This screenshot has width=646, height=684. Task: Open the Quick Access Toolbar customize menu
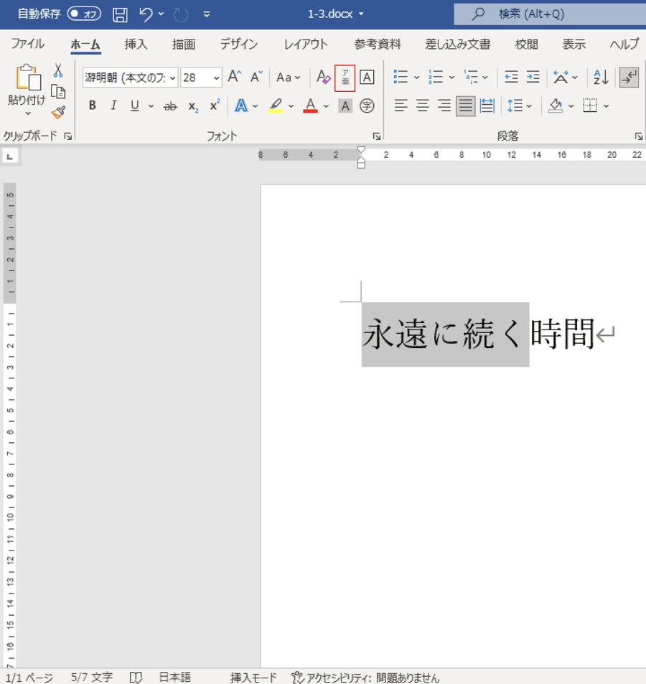[207, 14]
